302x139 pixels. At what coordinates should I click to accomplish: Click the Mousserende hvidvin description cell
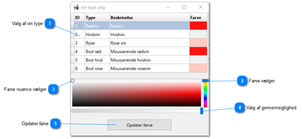pyautogui.click(x=150, y=60)
